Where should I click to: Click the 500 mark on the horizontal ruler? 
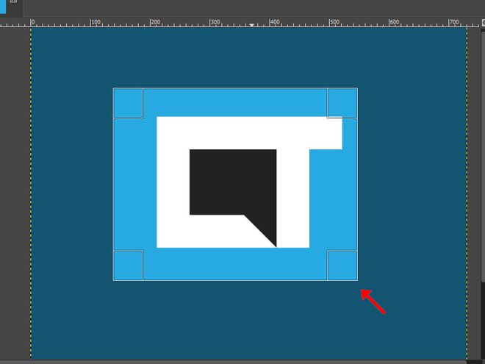pyautogui.click(x=334, y=22)
